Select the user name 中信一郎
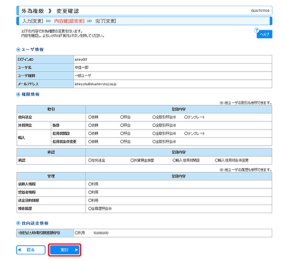Screen dimensions: 285x261 tap(82, 67)
